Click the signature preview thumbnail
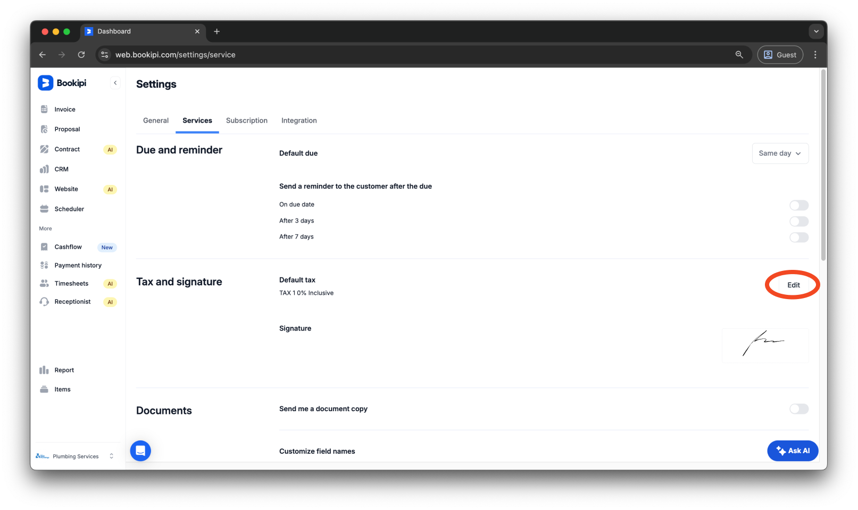 point(765,345)
